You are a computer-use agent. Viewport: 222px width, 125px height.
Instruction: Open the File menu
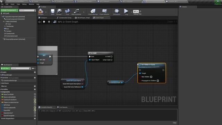2,4
